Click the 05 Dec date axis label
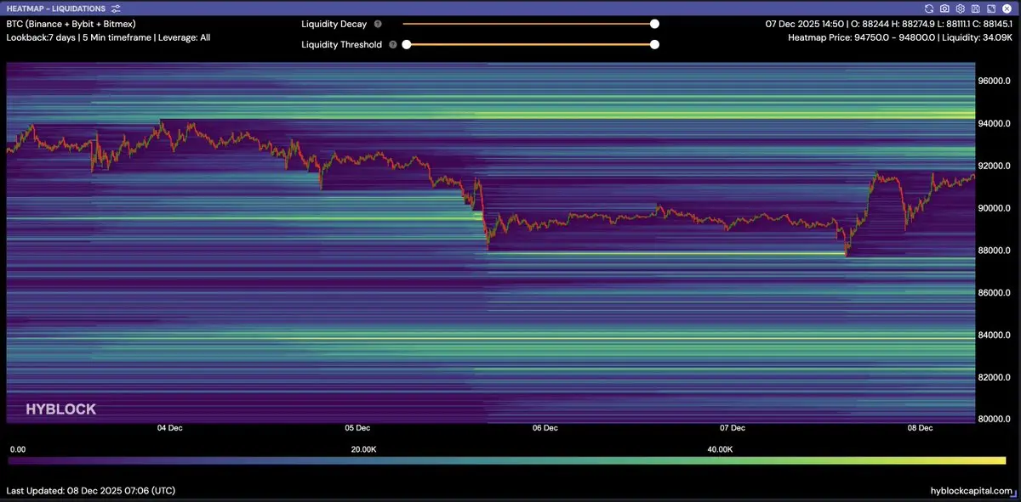 point(357,428)
